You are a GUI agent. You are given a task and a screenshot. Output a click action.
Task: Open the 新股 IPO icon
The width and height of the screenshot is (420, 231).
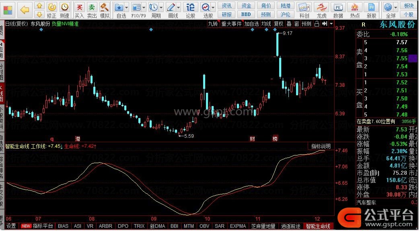(371, 7)
